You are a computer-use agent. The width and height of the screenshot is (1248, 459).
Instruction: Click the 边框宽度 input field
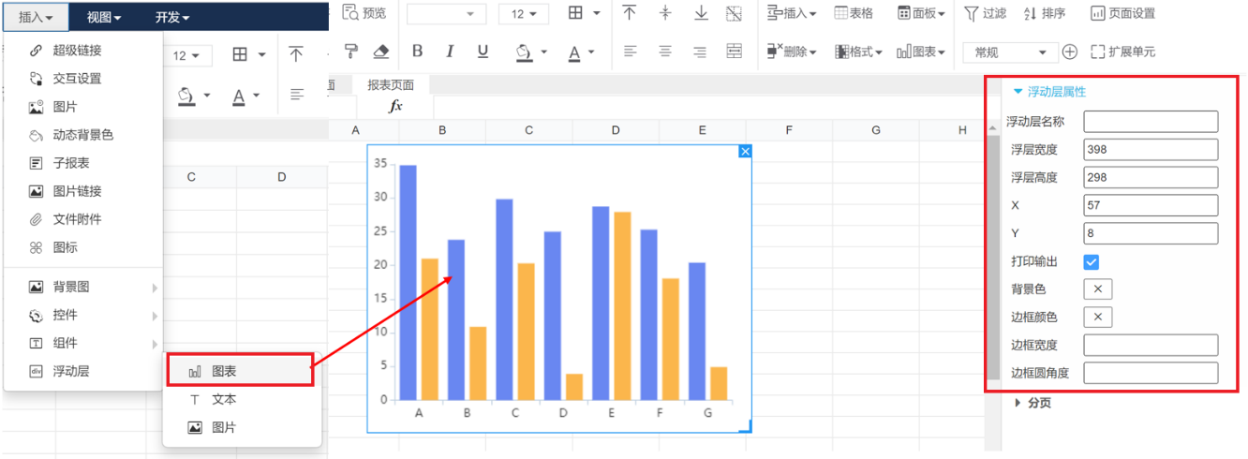point(1151,345)
